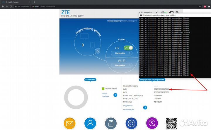Click the browser address bar
The height and width of the screenshot is (130, 211).
pos(88,6)
